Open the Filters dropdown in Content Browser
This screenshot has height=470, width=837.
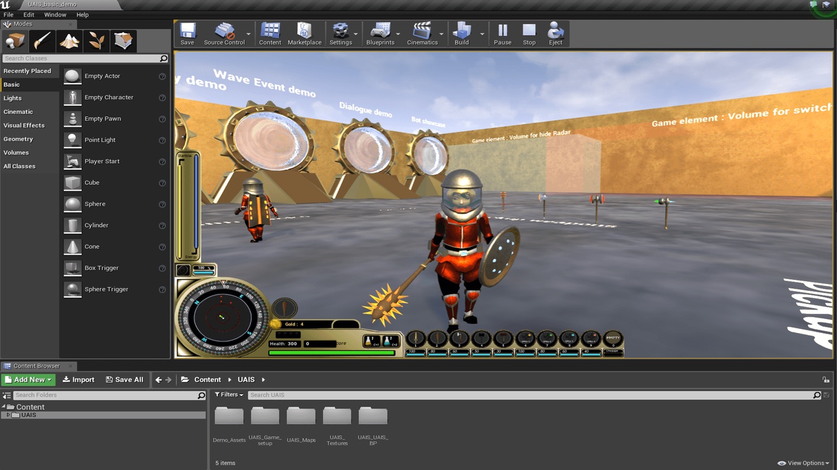(230, 394)
